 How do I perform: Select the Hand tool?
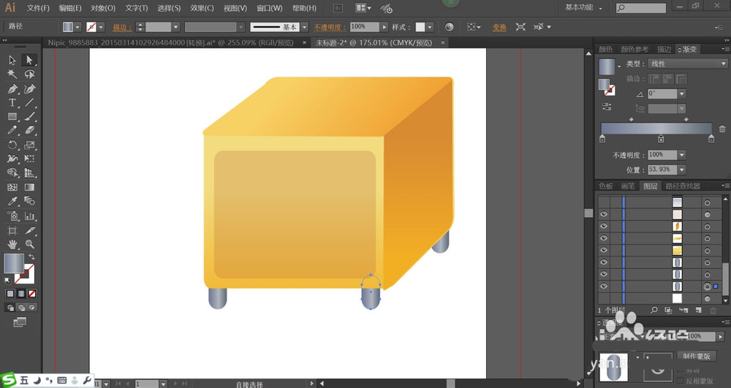click(x=12, y=244)
